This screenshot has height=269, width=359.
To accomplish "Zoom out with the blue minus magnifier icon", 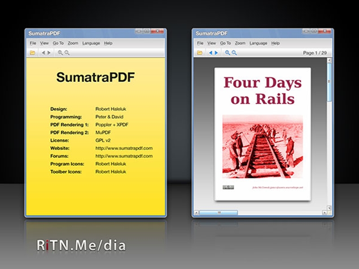I will (234, 53).
